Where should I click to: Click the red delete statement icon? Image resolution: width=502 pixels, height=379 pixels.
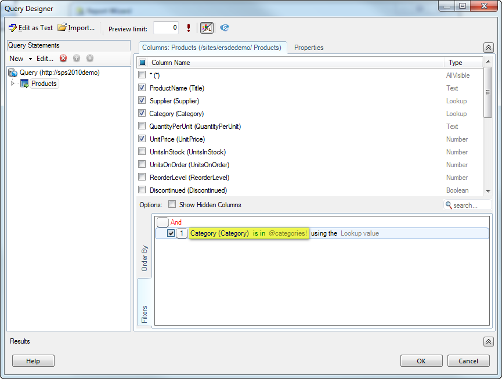(63, 58)
